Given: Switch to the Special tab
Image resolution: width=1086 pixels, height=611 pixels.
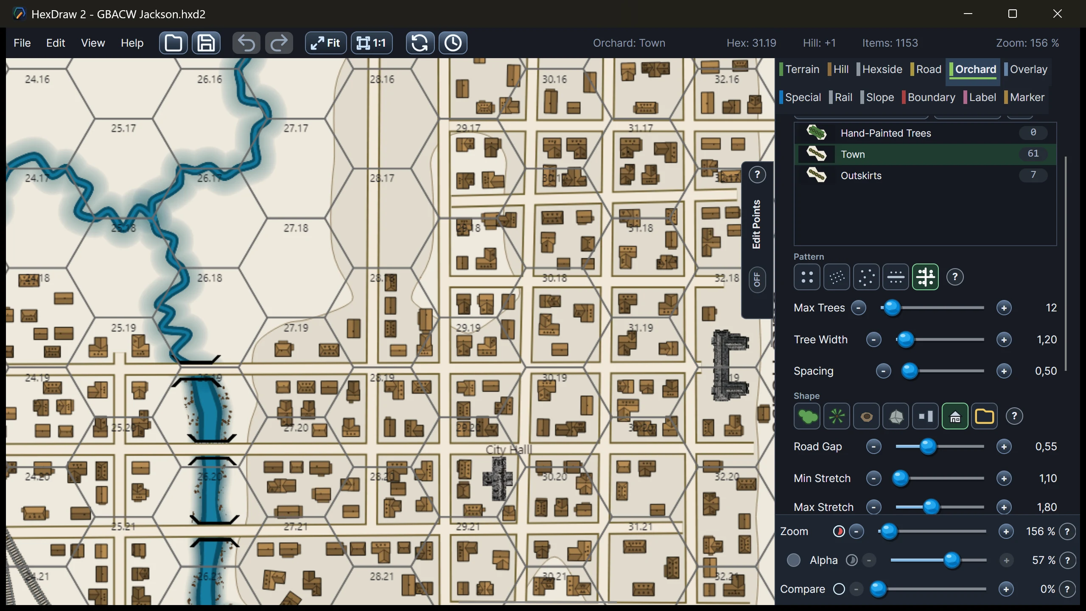Looking at the screenshot, I should click(x=800, y=97).
